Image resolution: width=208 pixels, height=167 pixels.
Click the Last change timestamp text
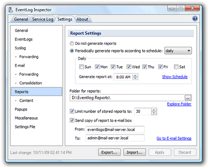[x=41, y=152]
